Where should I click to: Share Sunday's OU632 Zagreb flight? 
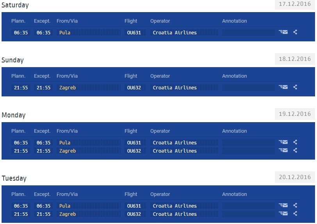[295, 87]
